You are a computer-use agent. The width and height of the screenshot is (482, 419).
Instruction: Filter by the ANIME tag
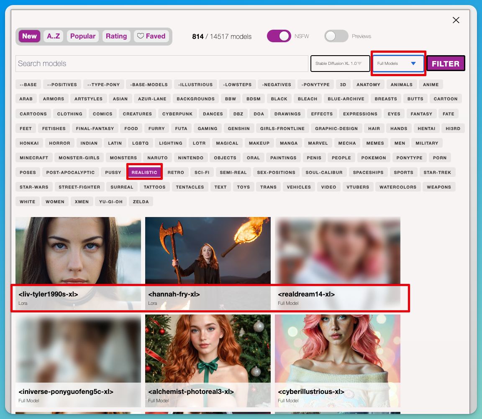431,84
